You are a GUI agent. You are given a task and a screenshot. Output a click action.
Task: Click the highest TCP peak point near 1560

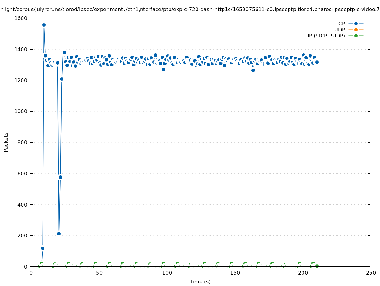click(x=44, y=25)
